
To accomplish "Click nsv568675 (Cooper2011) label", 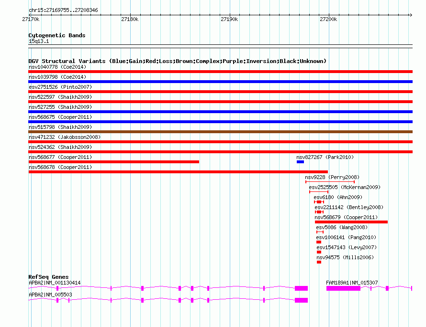I will tap(60, 117).
